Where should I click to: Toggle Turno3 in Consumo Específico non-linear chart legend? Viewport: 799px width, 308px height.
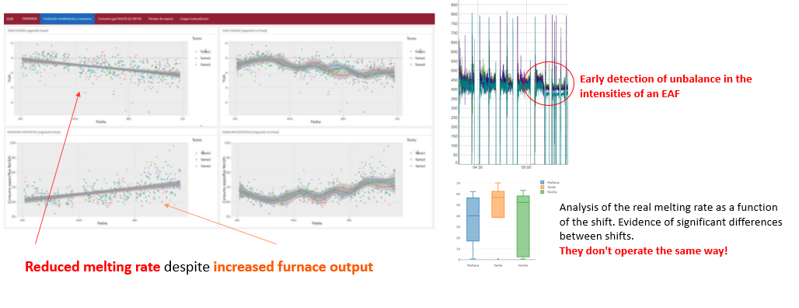417,166
